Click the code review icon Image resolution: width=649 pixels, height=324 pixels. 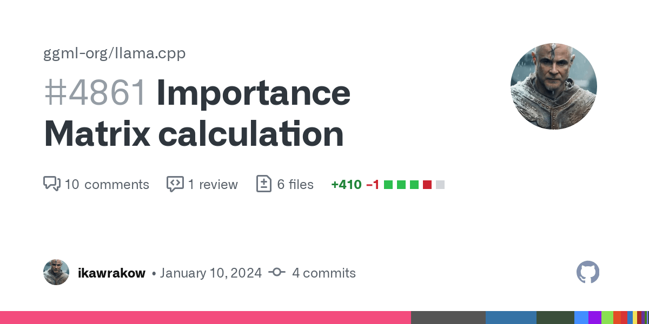pyautogui.click(x=175, y=184)
